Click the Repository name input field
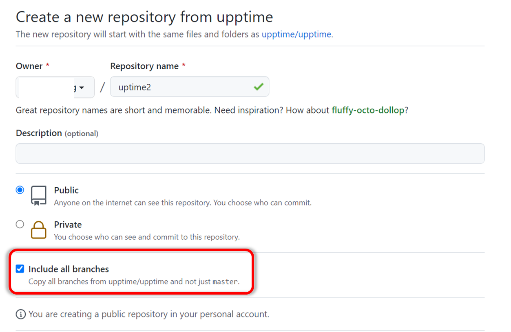The width and height of the screenshot is (511, 332). 189,87
